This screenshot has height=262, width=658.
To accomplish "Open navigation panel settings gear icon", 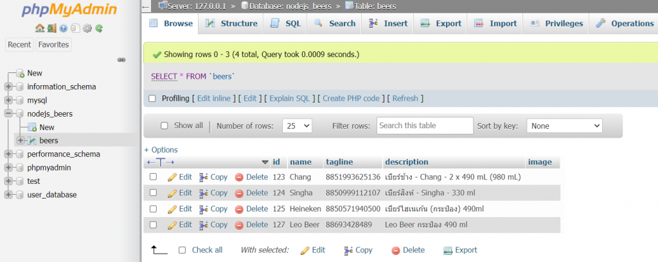I will [x=87, y=28].
